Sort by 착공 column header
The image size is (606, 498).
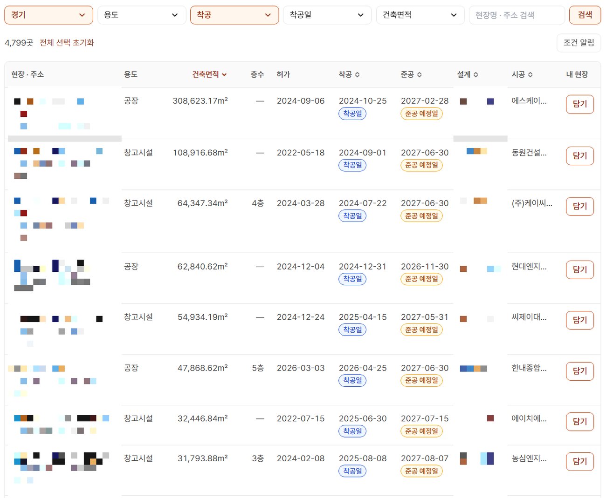[x=349, y=74]
